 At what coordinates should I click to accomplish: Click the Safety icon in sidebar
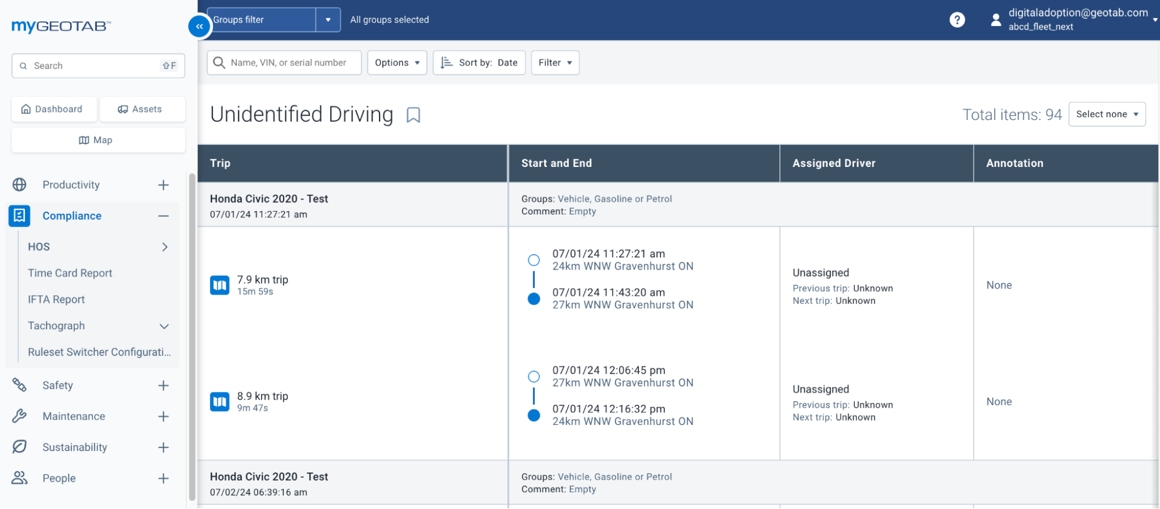pyautogui.click(x=20, y=386)
